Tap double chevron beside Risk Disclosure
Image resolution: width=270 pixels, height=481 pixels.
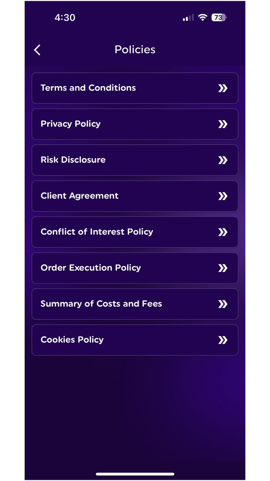pyautogui.click(x=223, y=160)
